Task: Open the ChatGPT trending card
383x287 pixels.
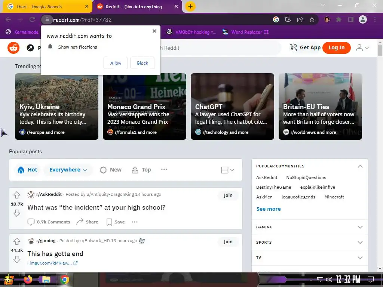Action: click(x=232, y=107)
